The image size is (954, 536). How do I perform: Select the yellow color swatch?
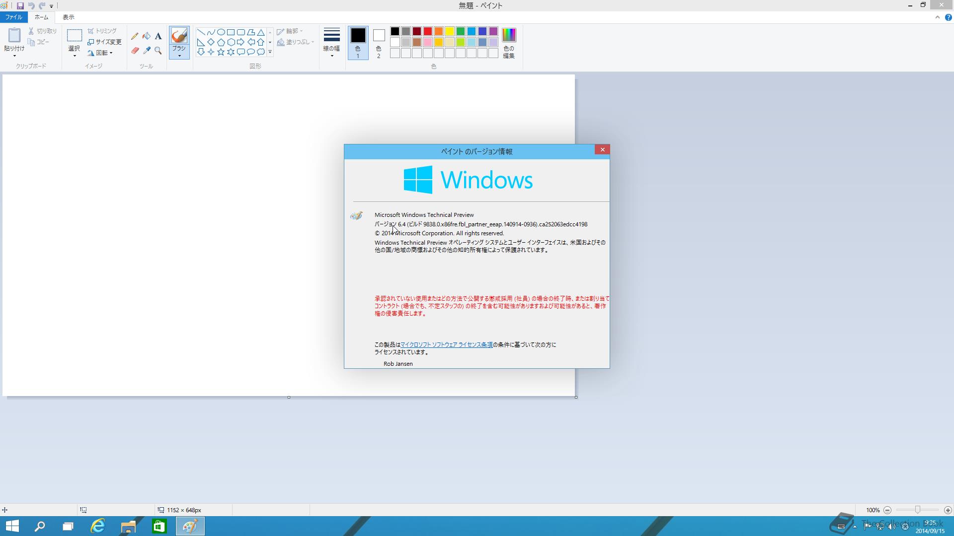pos(449,31)
